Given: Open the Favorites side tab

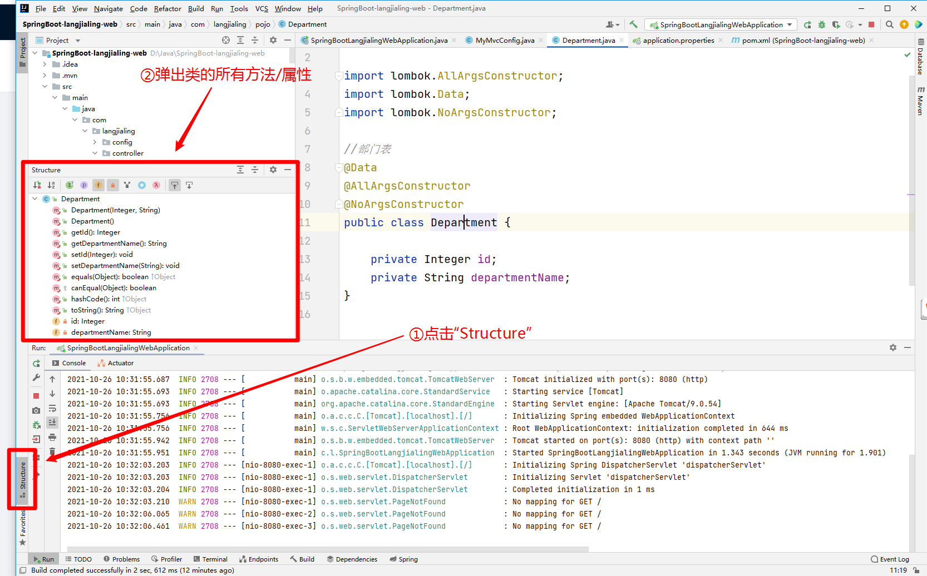Looking at the screenshot, I should click(x=23, y=527).
